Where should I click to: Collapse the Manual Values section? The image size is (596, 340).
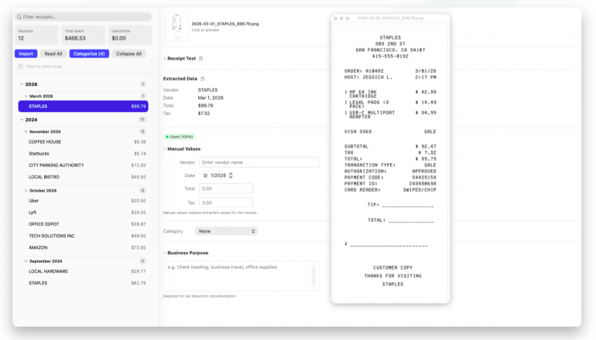(x=165, y=148)
